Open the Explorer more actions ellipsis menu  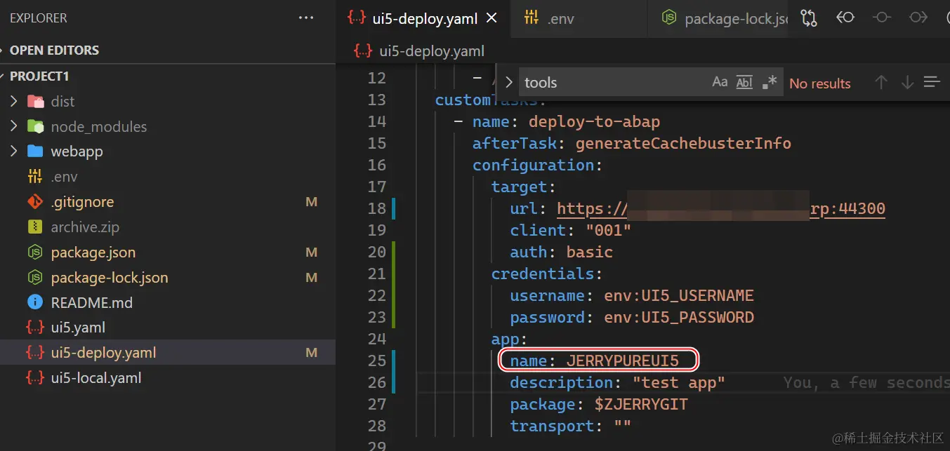[x=306, y=18]
